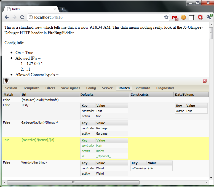Click the horizontal scrollbar thumb at bottom

point(73,182)
